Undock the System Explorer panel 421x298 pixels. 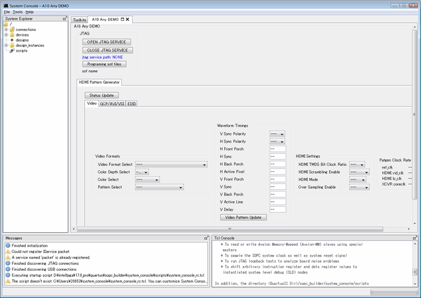pyautogui.click(x=65, y=18)
